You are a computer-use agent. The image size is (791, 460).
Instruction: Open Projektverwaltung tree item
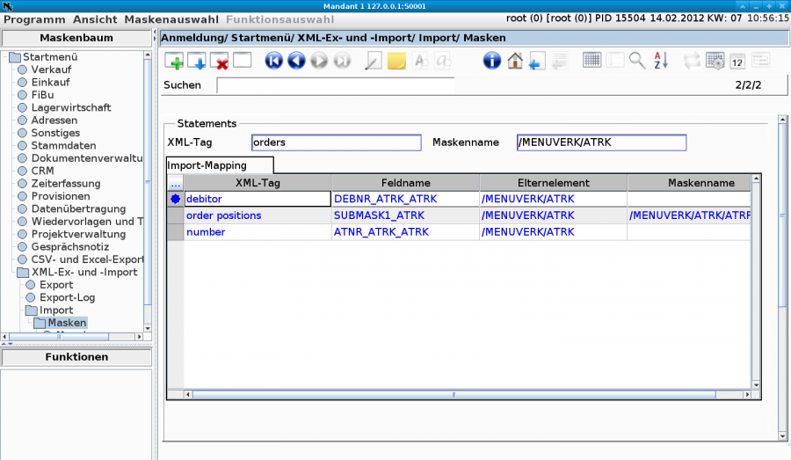78,234
